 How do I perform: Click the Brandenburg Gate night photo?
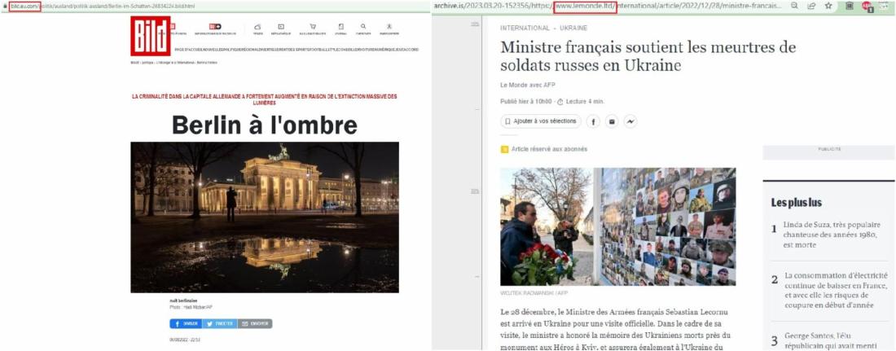coord(265,217)
